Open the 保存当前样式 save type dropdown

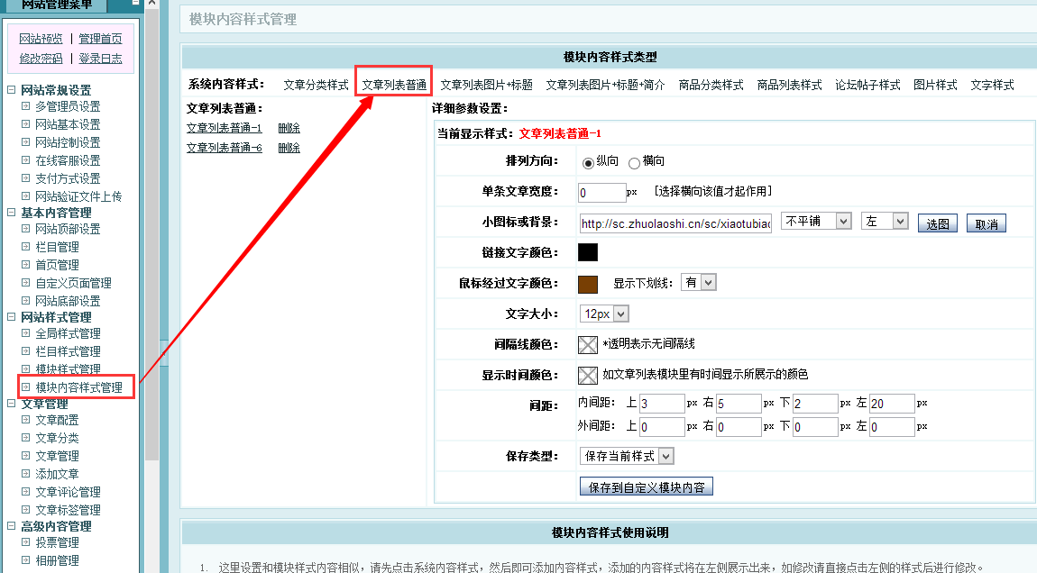click(627, 456)
